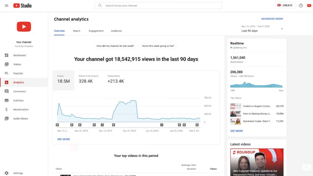
Task: Click ADVANCED MODE link
Action: [x=272, y=19]
